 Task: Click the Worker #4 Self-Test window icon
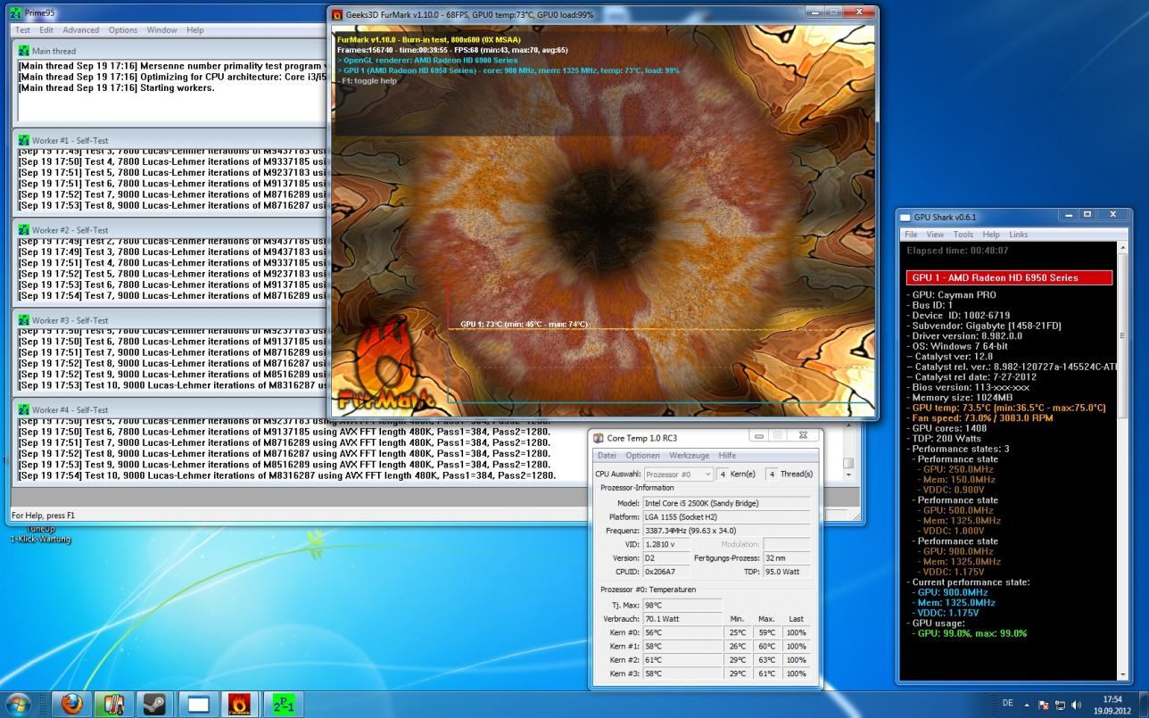(24, 409)
